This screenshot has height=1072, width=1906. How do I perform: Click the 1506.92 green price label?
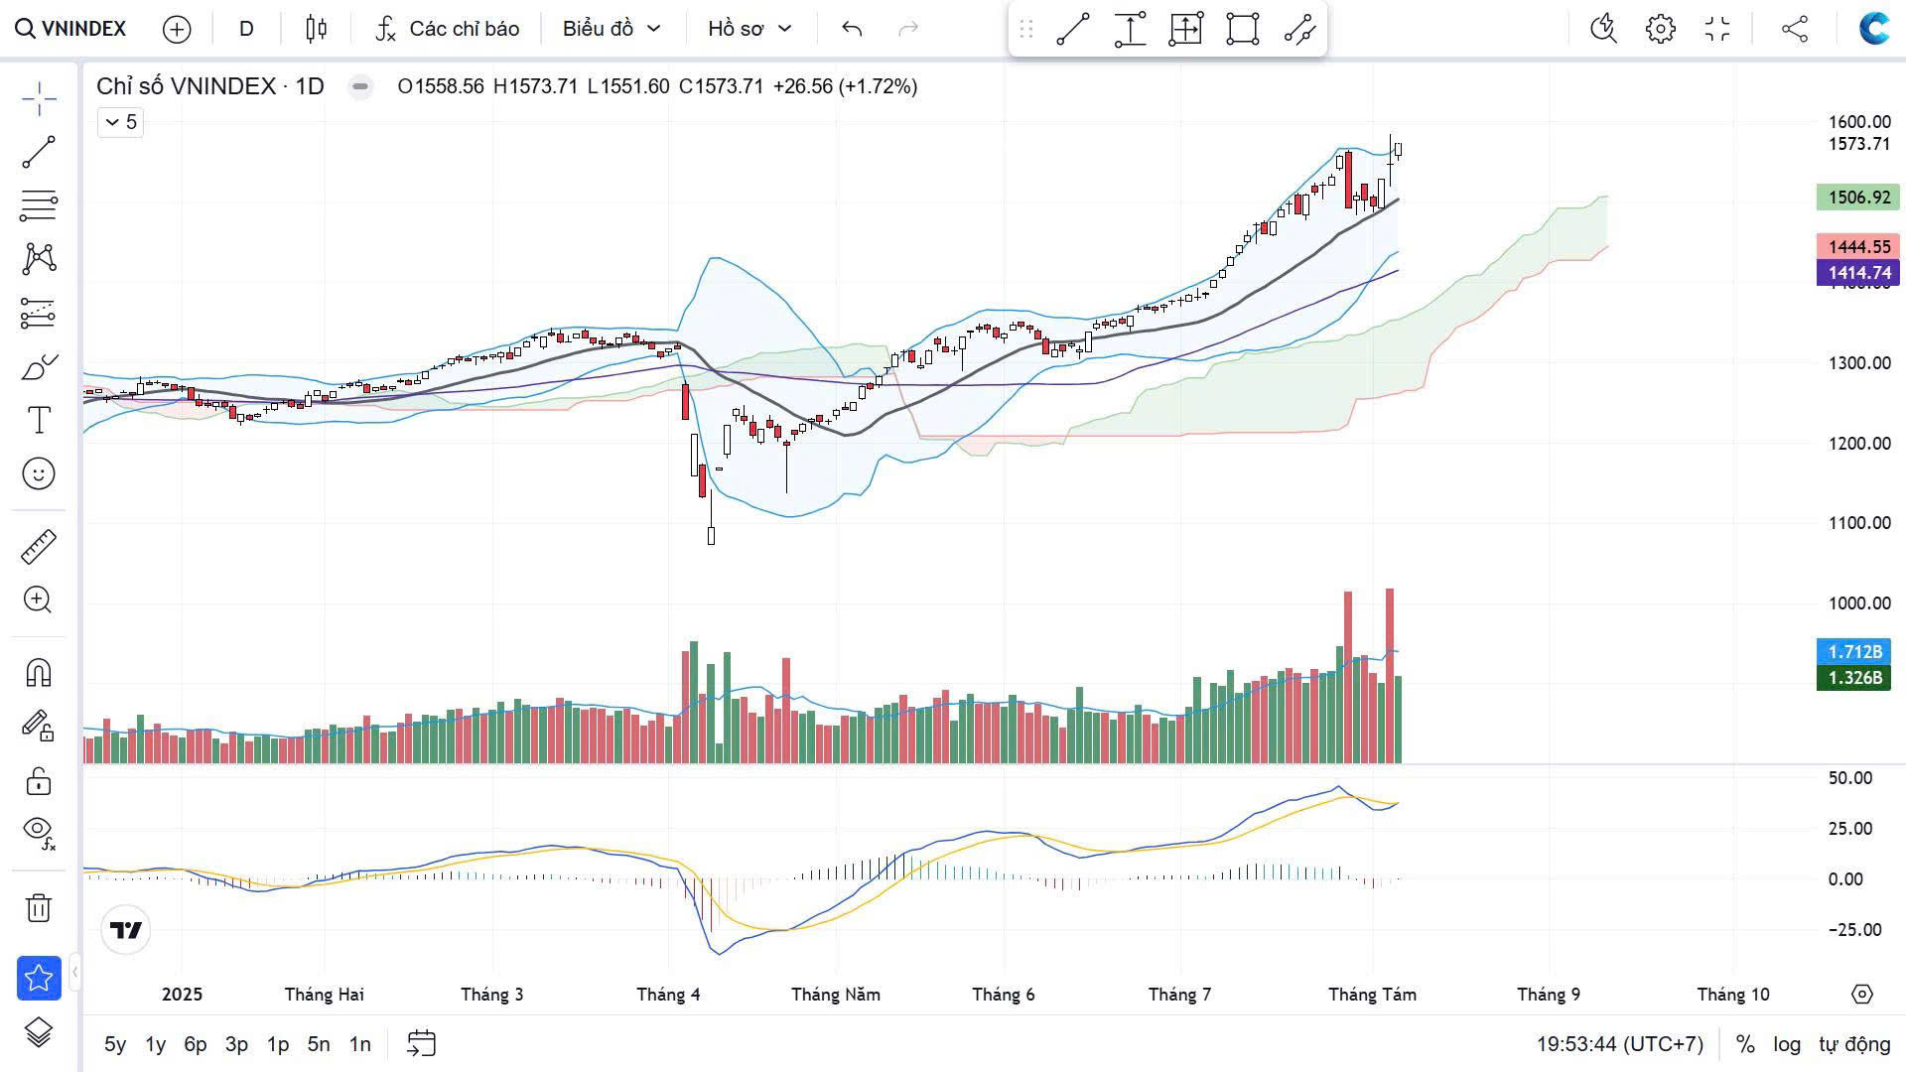[1857, 198]
